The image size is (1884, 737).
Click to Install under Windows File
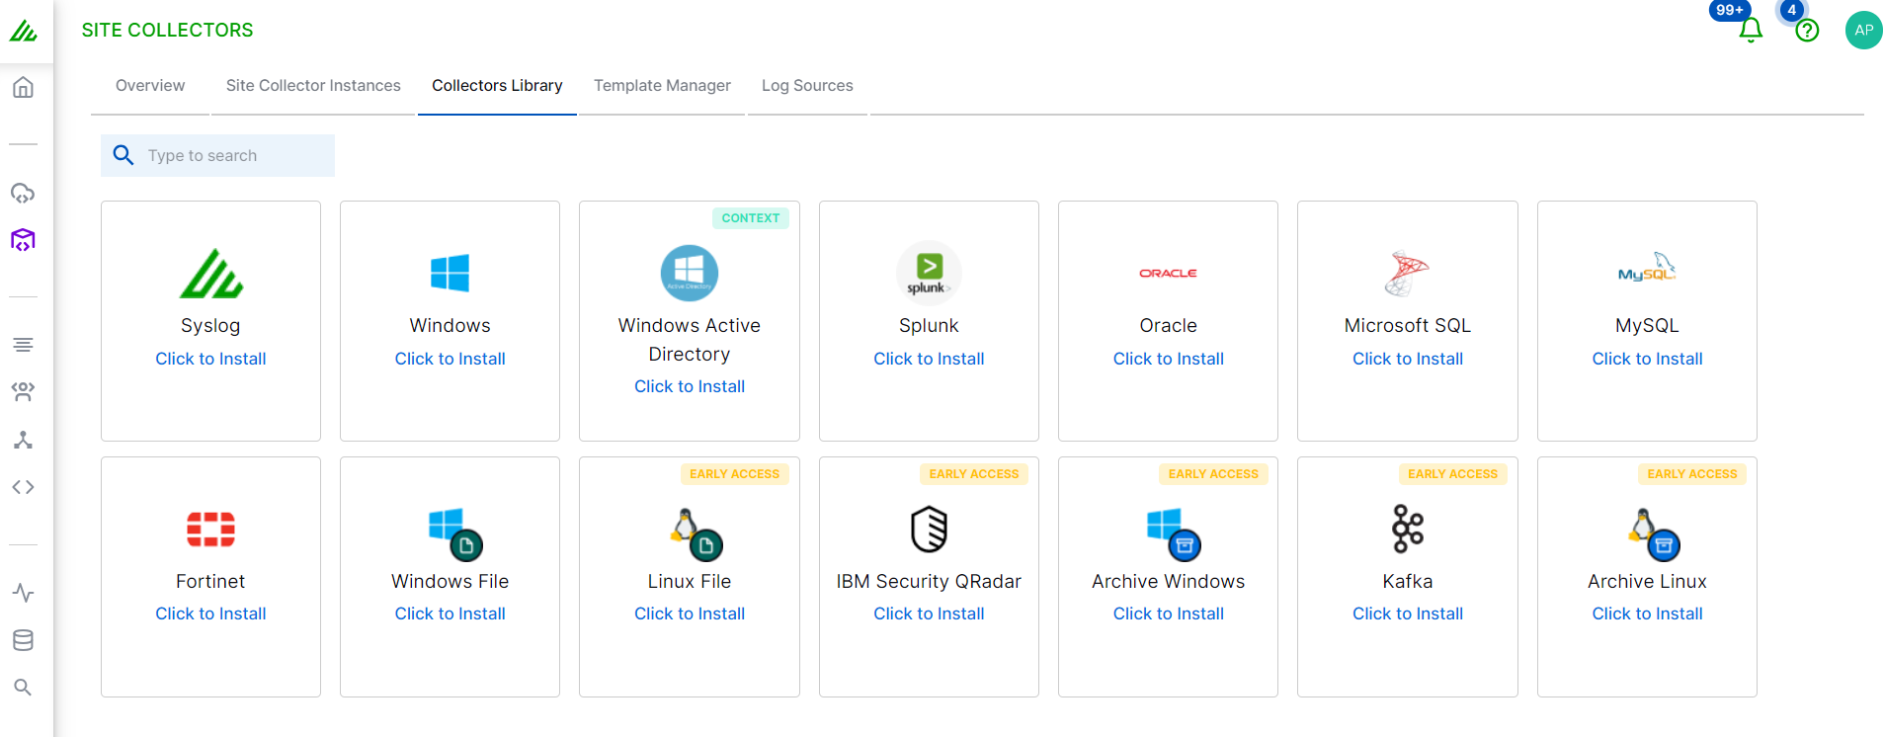click(450, 614)
